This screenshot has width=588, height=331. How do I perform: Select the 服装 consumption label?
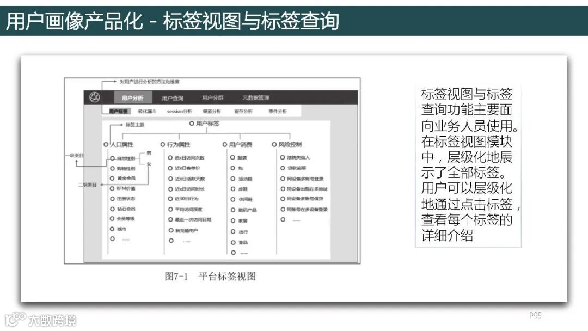(239, 158)
